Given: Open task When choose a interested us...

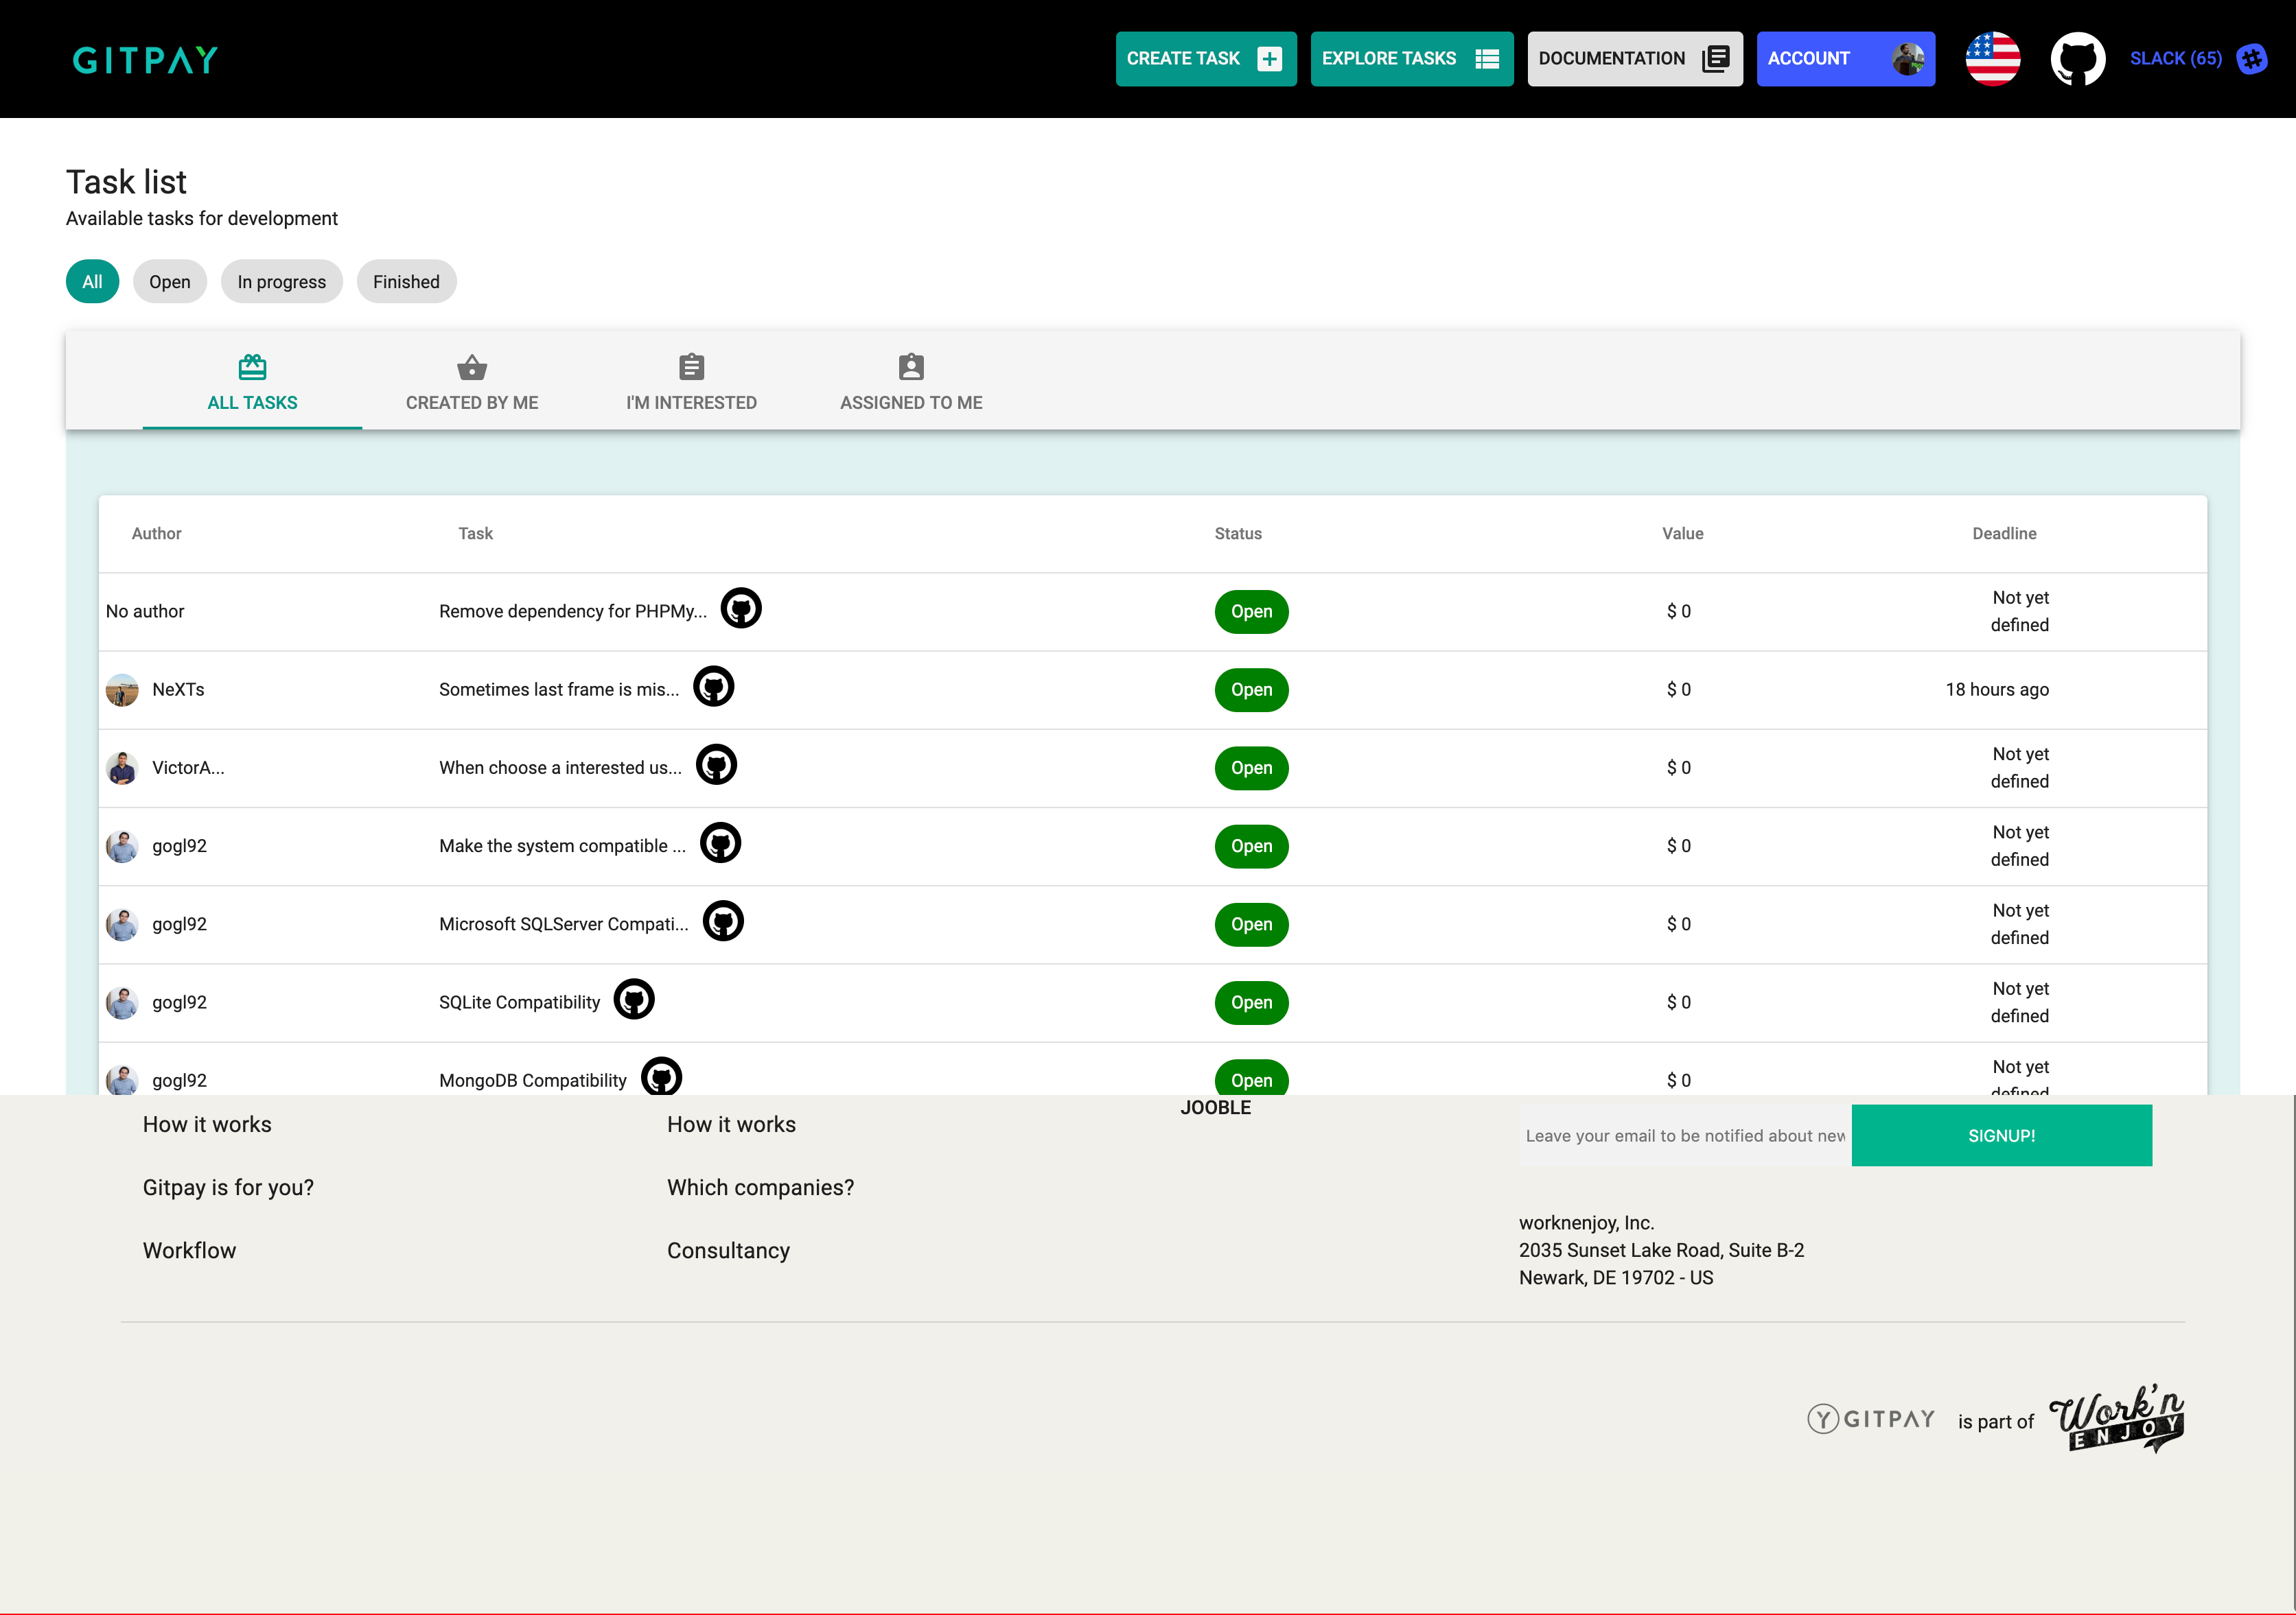Looking at the screenshot, I should pos(560,768).
